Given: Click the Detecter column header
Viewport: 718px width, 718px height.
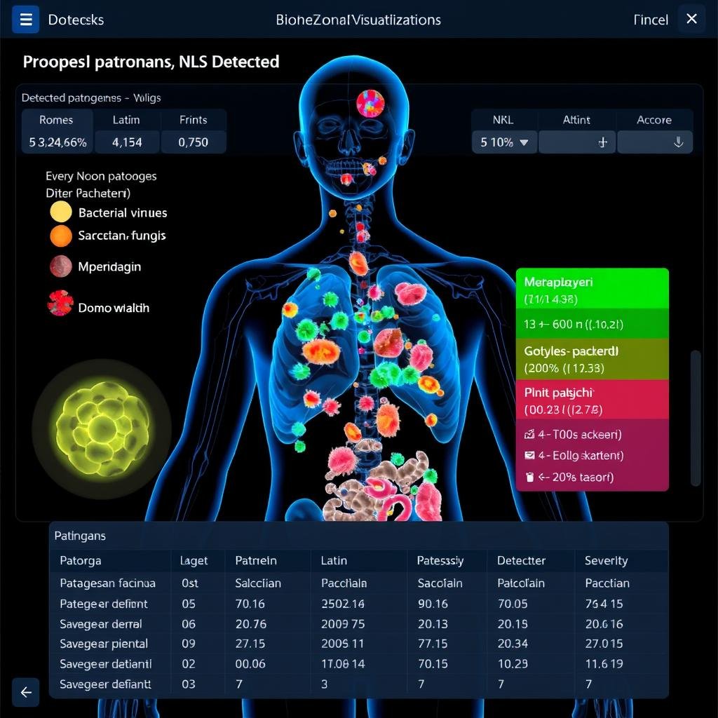Looking at the screenshot, I should click(x=521, y=560).
